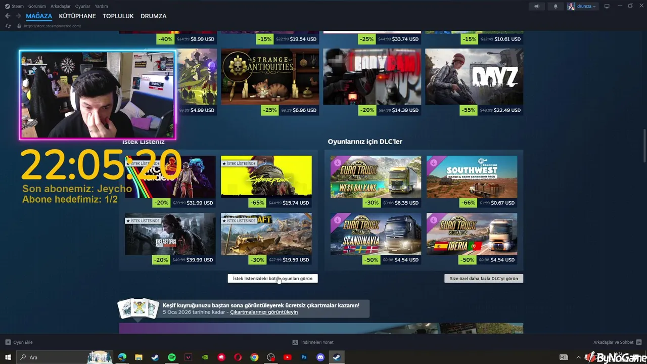The width and height of the screenshot is (647, 364).
Task: Open Nvidia app from the taskbar
Action: 205,357
